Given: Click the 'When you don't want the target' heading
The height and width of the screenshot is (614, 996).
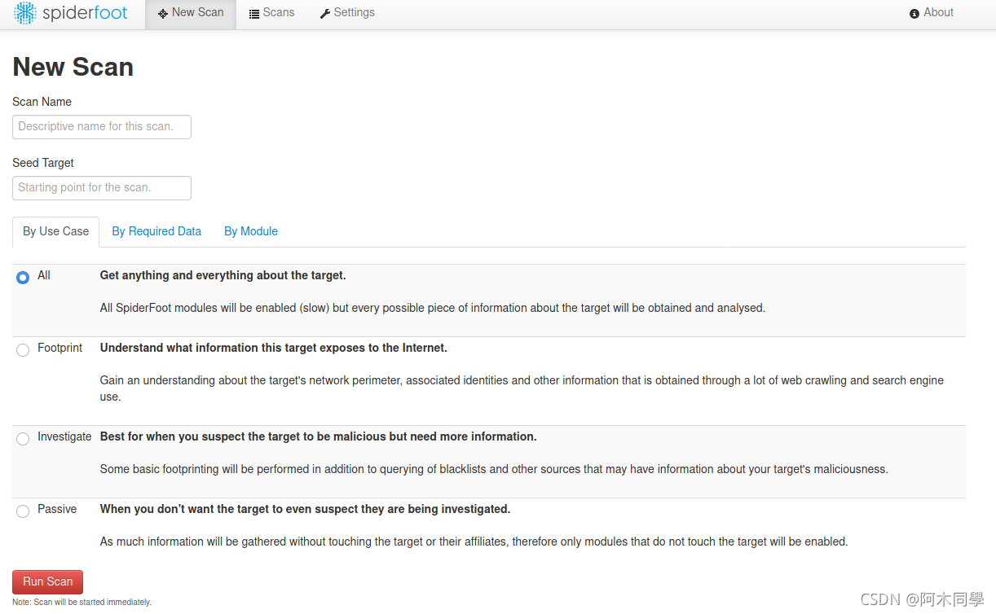Looking at the screenshot, I should 305,509.
